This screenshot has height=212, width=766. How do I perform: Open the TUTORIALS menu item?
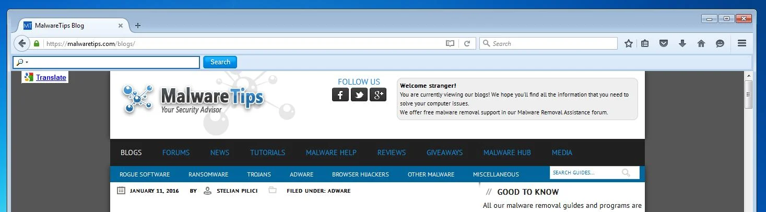click(267, 152)
